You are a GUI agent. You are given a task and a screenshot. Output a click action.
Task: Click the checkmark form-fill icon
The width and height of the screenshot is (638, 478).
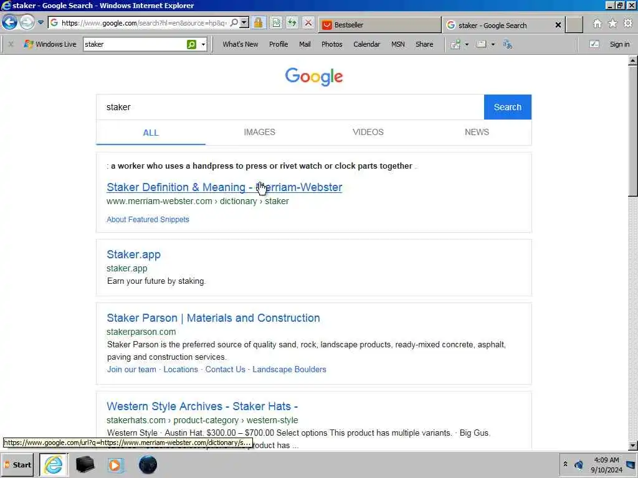coord(594,44)
